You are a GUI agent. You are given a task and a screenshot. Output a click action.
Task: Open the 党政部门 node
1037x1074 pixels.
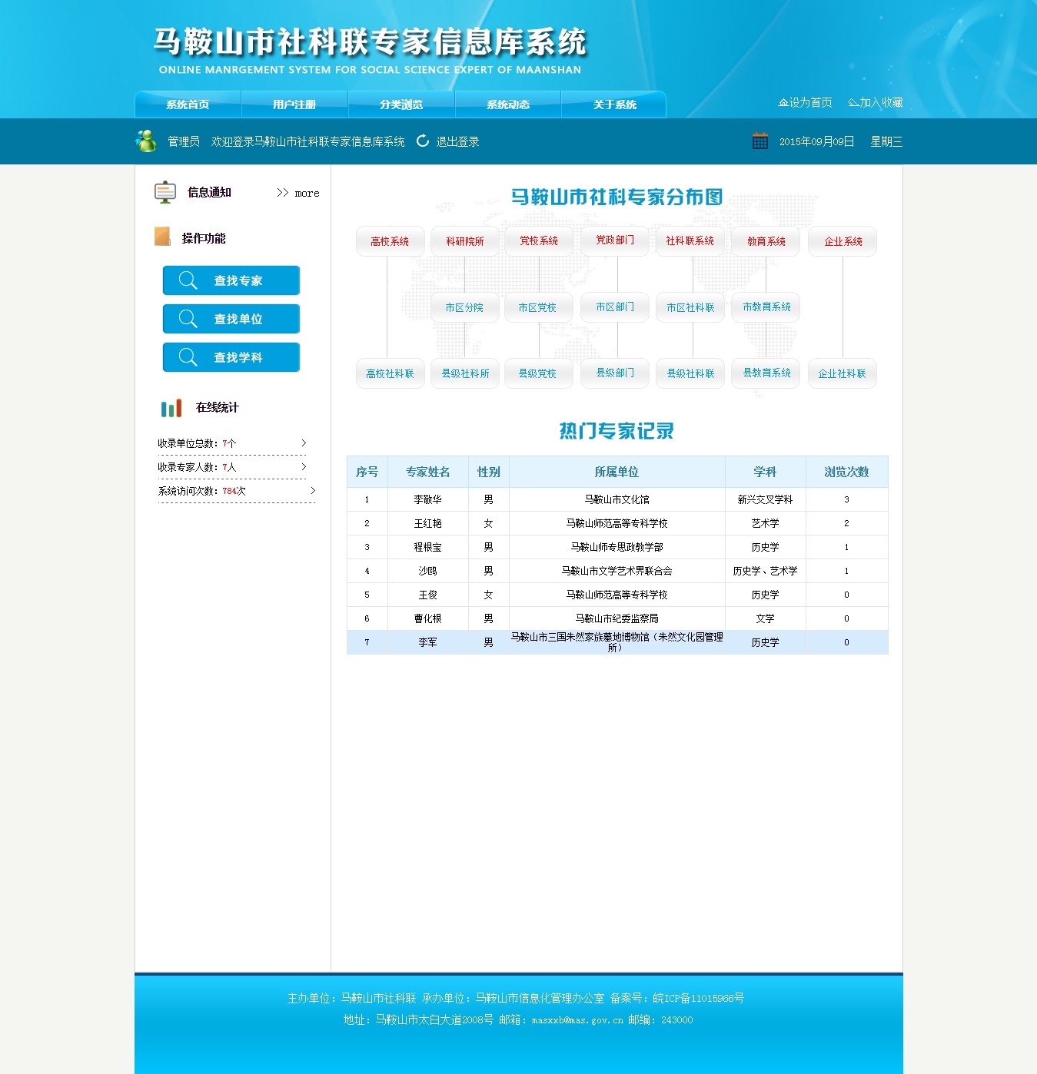615,240
